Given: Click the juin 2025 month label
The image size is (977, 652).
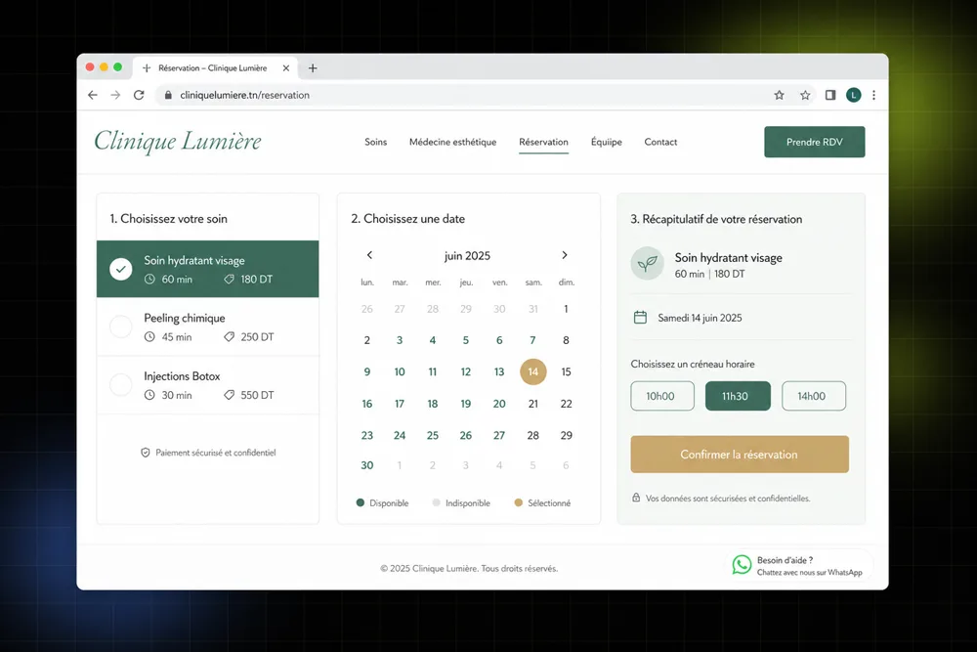Looking at the screenshot, I should [x=467, y=255].
